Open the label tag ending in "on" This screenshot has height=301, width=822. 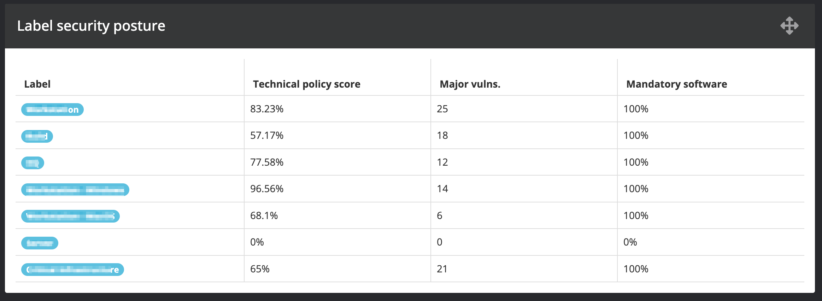[x=52, y=110]
